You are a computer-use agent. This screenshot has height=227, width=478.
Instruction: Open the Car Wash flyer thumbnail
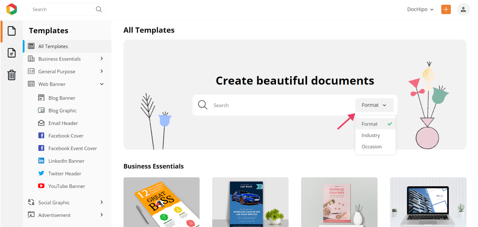[x=250, y=202]
